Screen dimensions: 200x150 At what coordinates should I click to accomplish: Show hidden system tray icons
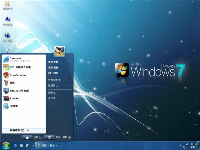(180, 146)
